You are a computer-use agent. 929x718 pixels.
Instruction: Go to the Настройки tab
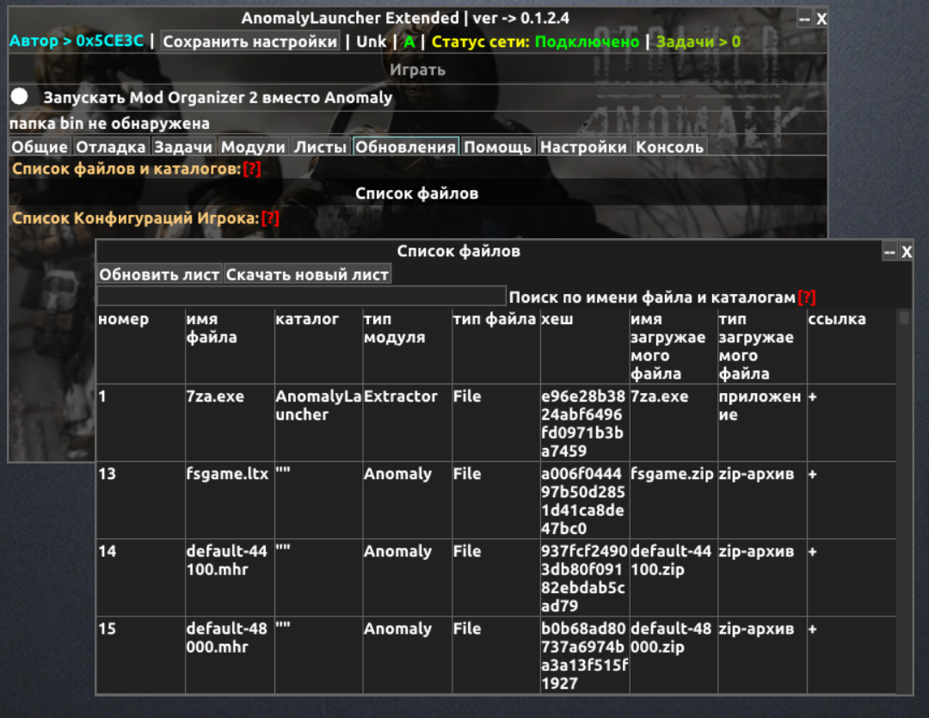pos(583,147)
